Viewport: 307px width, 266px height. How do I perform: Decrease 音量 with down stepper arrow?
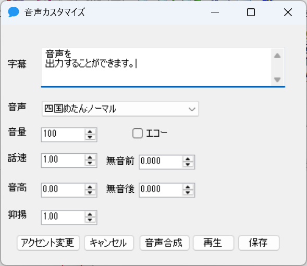[x=90, y=137]
